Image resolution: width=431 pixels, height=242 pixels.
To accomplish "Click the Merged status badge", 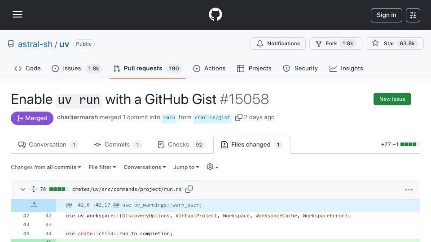I will pyautogui.click(x=32, y=118).
